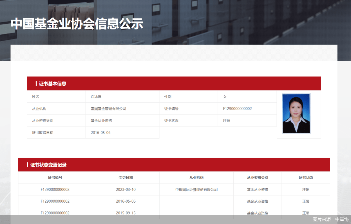Click the page title 中国基金业协会信息公示
351x224 pixels.
[77, 24]
